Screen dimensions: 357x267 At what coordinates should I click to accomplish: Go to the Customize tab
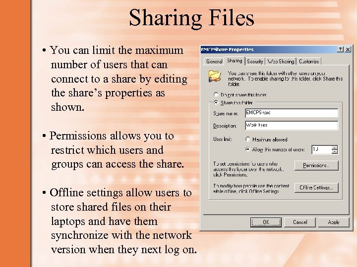(309, 61)
